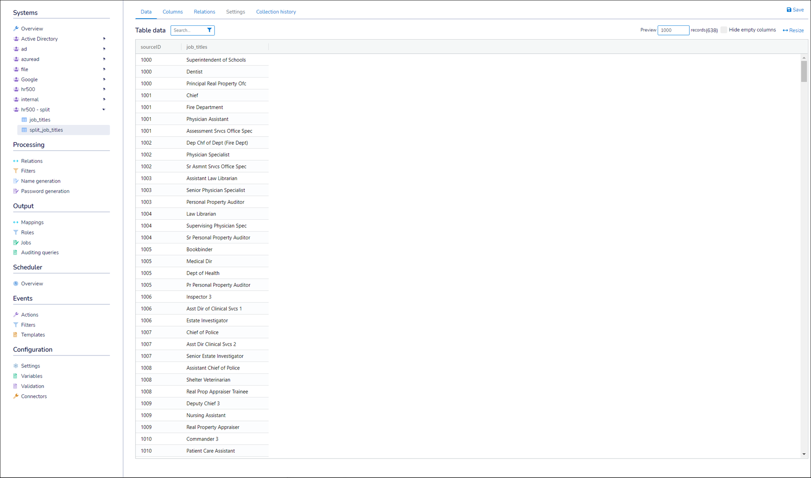Click the Scheduler Overview clock icon
The height and width of the screenshot is (478, 811).
(16, 284)
